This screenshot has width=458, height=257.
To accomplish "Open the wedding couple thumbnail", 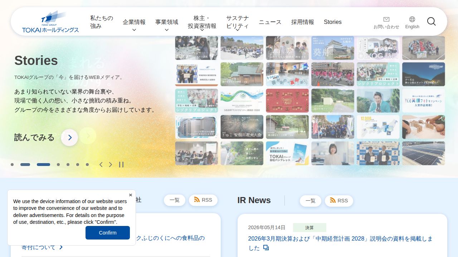I will click(x=287, y=48).
